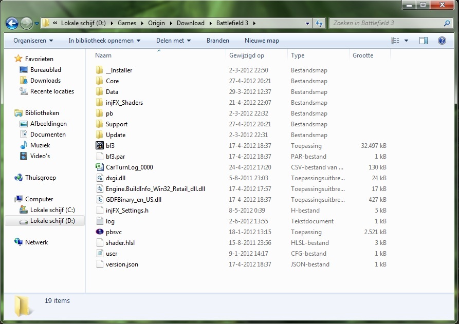Select the Core folder icon
Viewport: 459px width, 324px height.
point(100,81)
